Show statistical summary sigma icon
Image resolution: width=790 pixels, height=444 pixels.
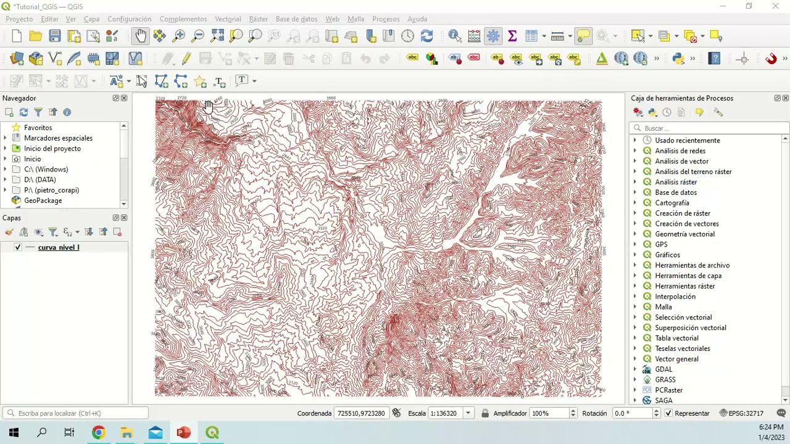(512, 36)
